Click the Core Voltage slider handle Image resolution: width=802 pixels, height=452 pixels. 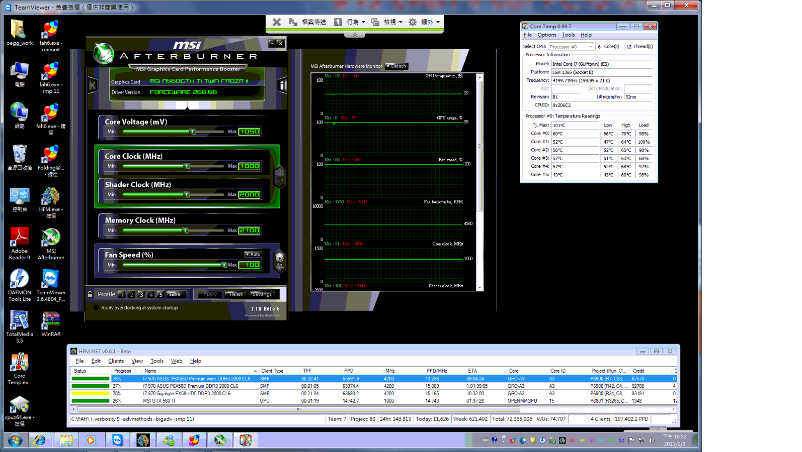192,132
